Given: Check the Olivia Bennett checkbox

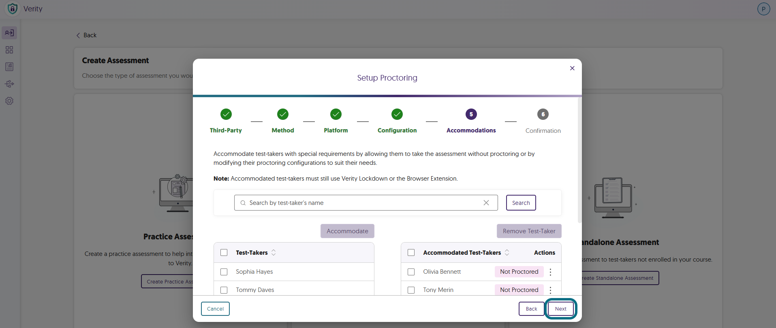Looking at the screenshot, I should point(411,272).
